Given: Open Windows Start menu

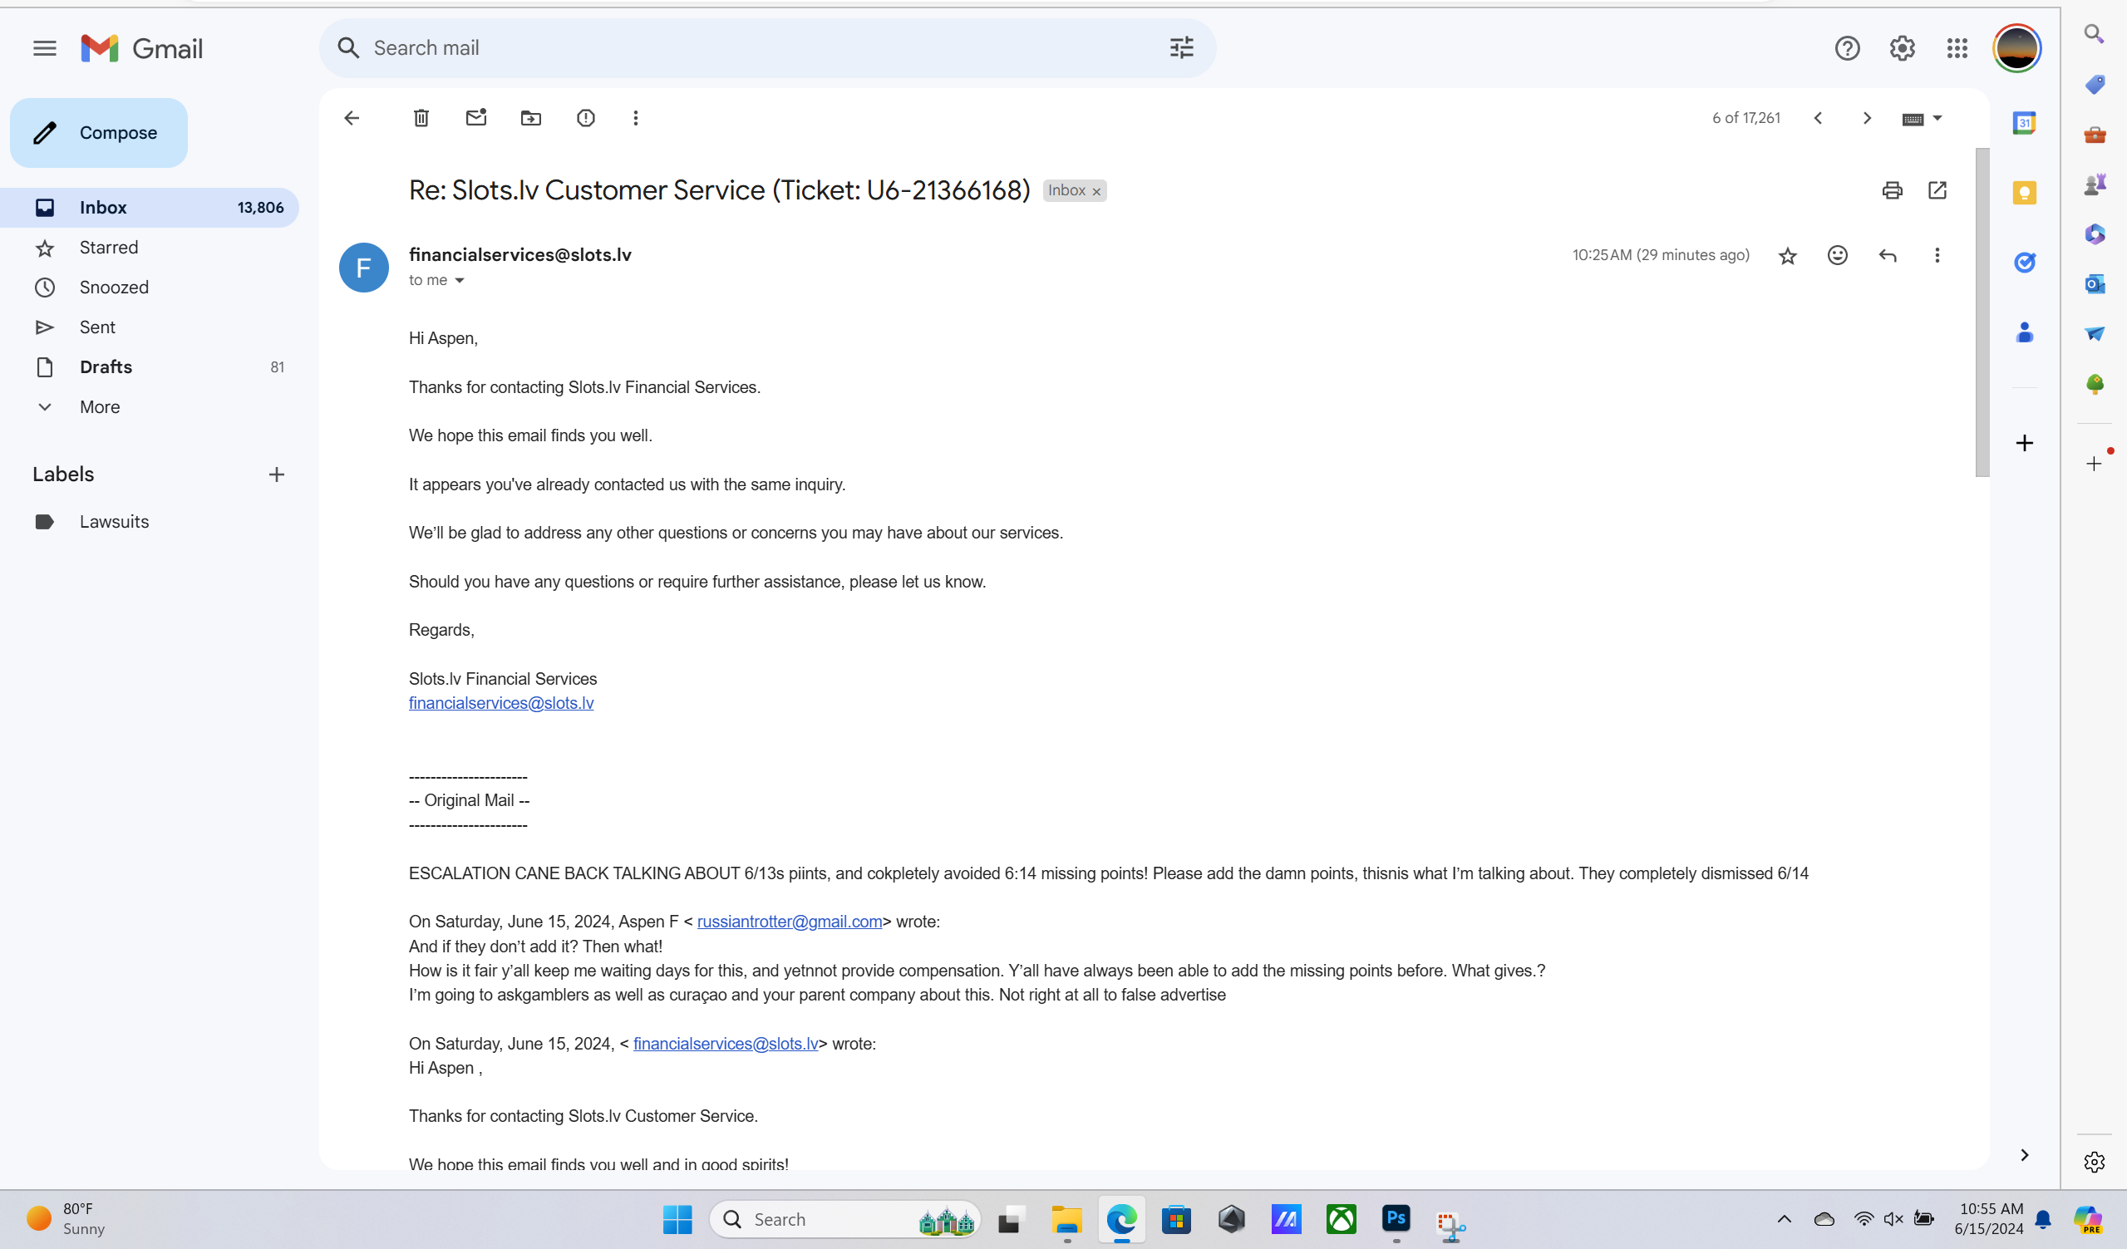Looking at the screenshot, I should pos(677,1218).
